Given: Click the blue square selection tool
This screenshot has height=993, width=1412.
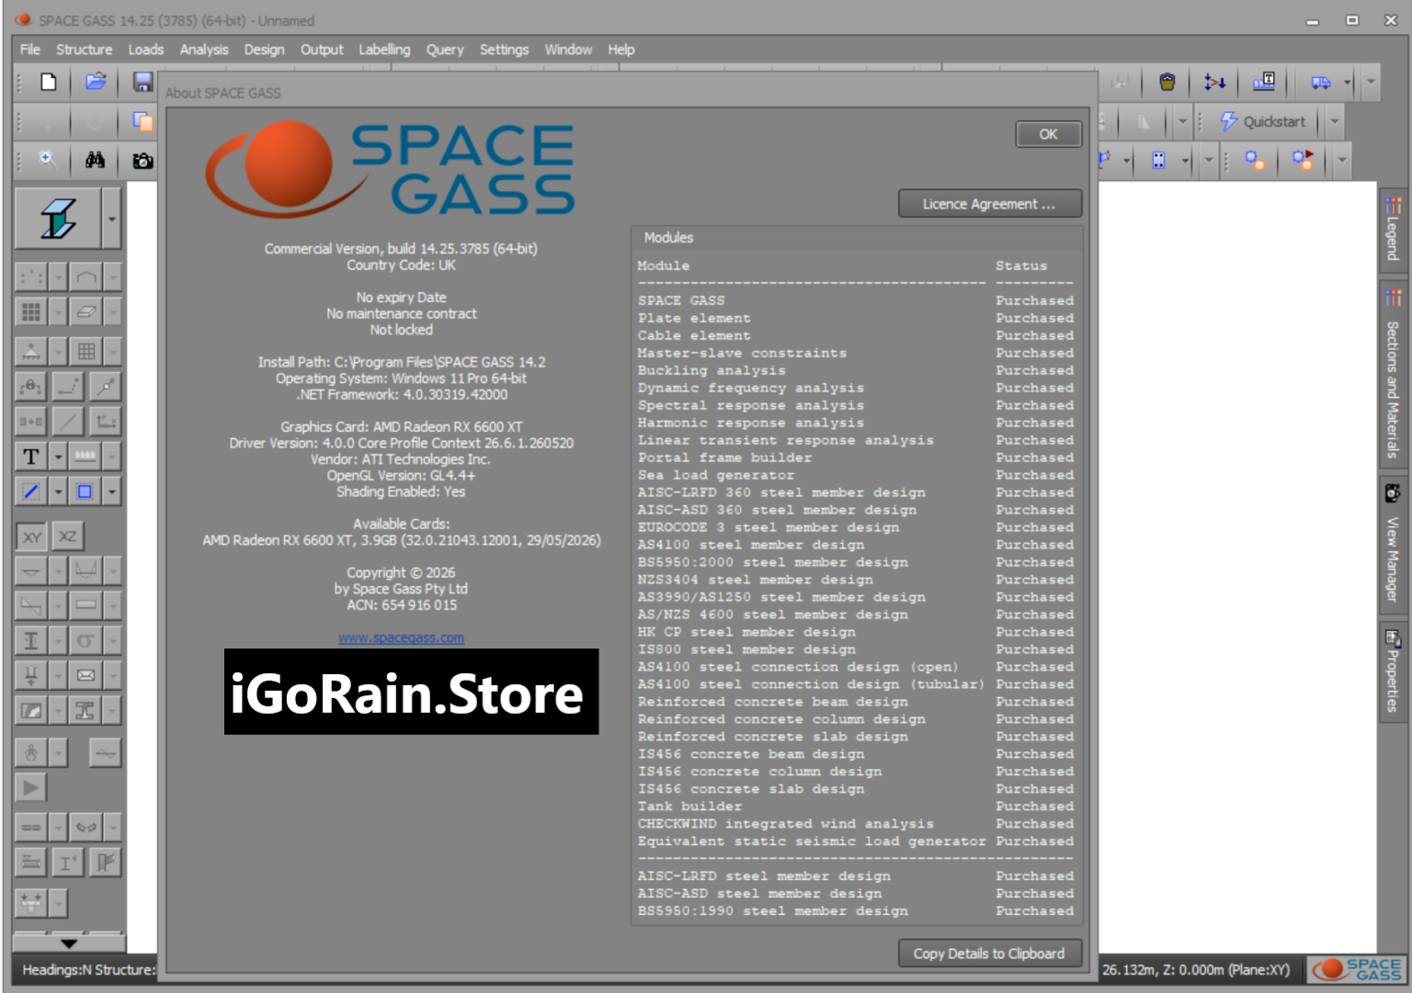Looking at the screenshot, I should tap(85, 491).
